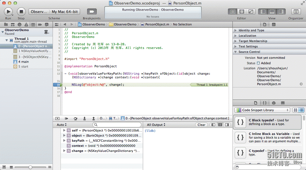The width and height of the screenshot is (306, 170).
Task: Reveal file location in Finder arrow
Action: coord(301,84)
